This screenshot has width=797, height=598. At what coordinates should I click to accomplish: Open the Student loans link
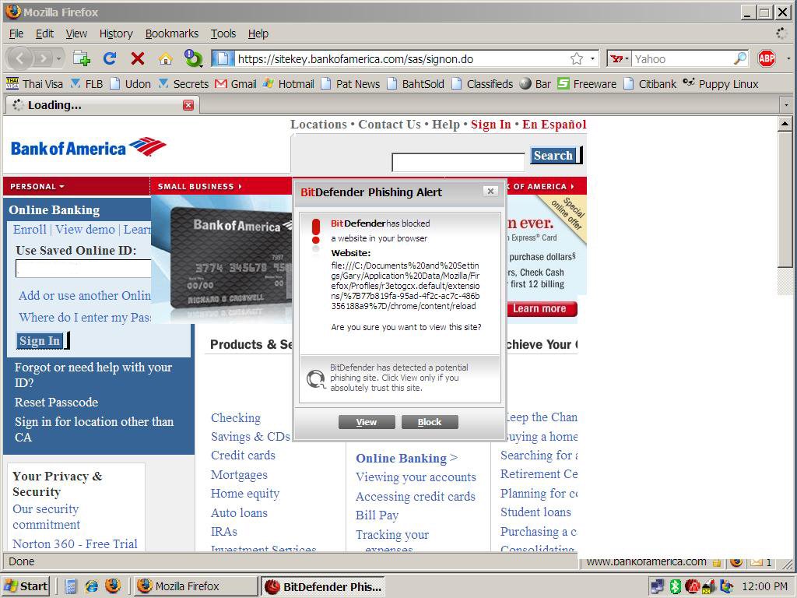coord(535,512)
